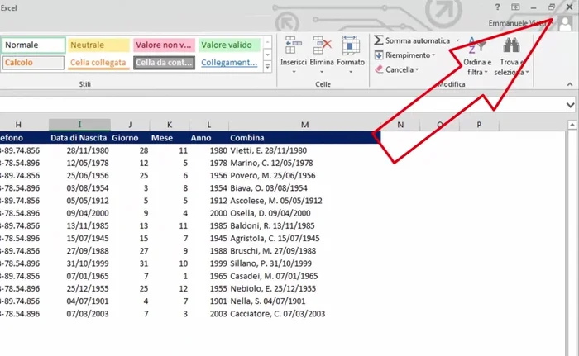
Task: Apply the Valore non valido style
Action: 164,45
